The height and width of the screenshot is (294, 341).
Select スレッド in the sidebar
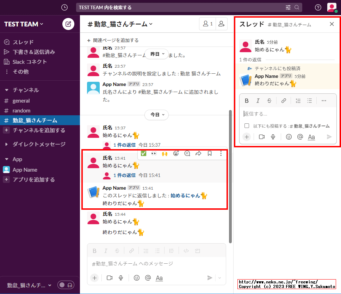[x=24, y=42]
